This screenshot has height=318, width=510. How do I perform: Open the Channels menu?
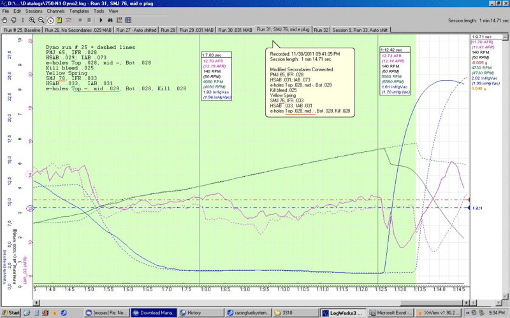tap(55, 11)
